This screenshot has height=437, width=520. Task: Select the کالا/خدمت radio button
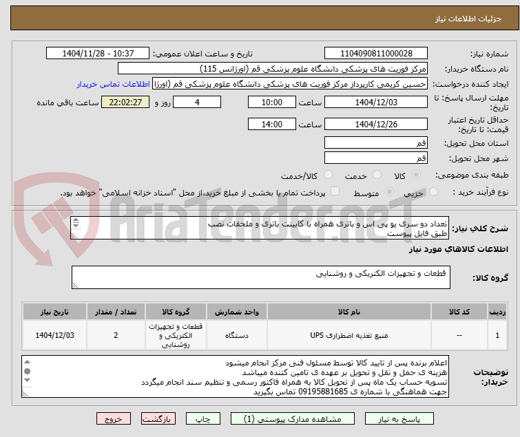point(328,175)
